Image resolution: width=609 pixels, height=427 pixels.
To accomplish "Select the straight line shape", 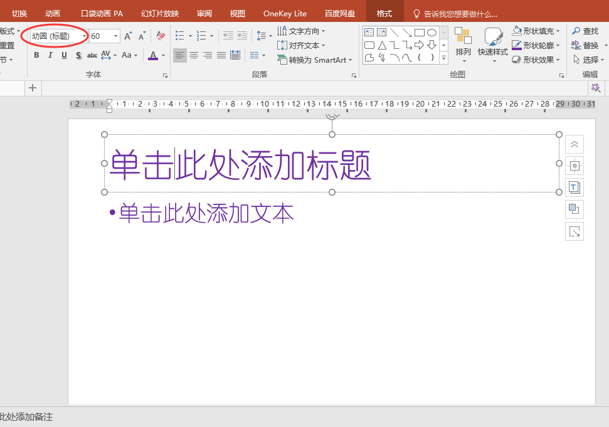I will click(395, 33).
